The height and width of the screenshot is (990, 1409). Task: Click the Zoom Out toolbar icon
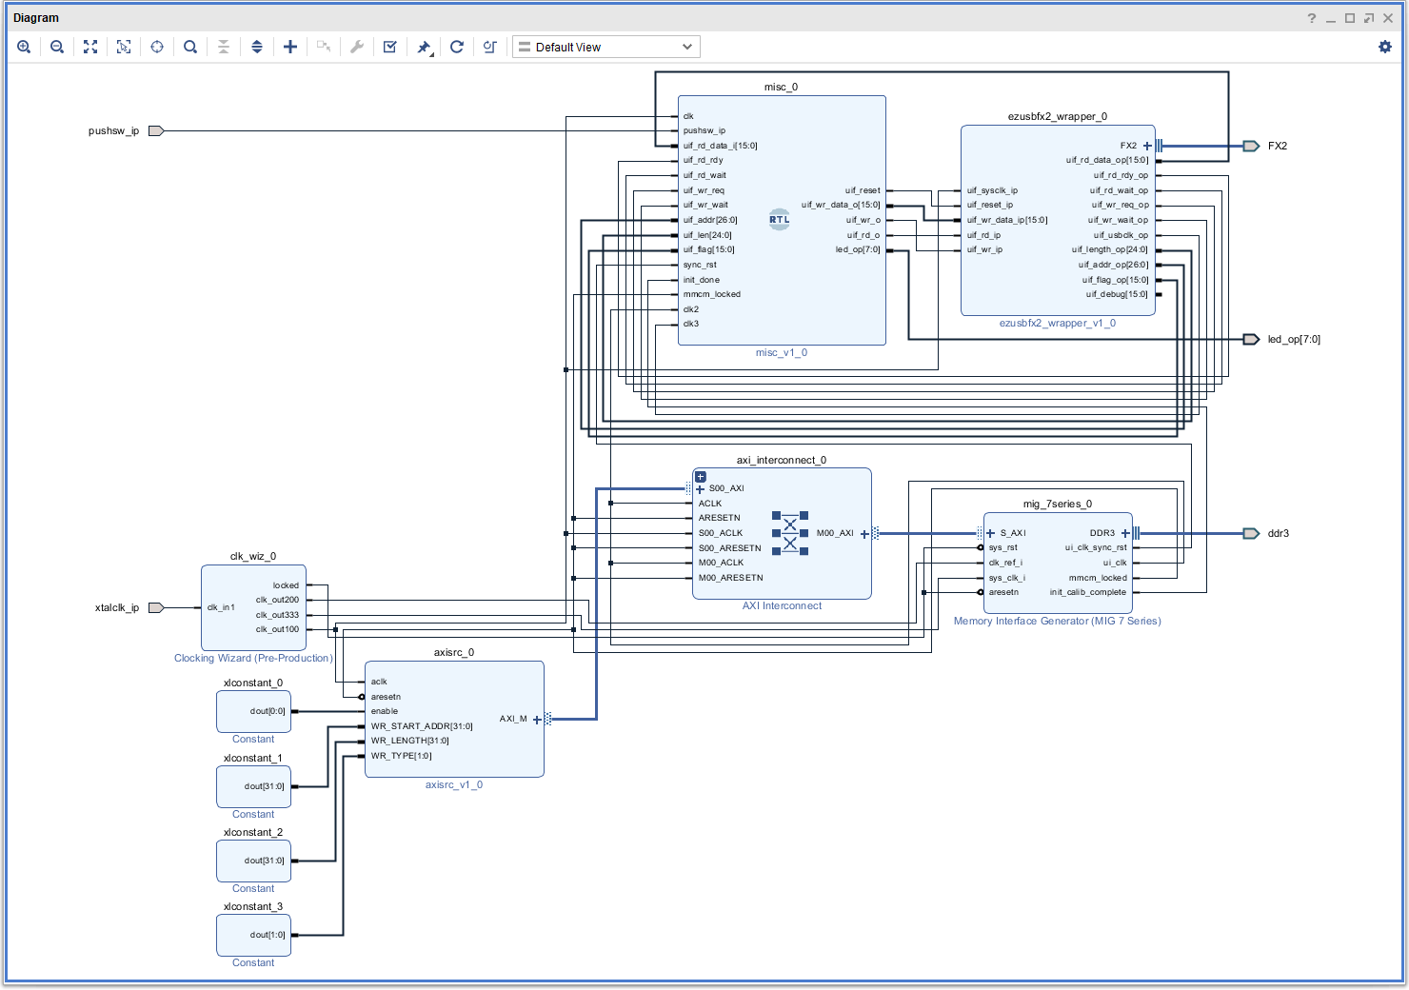(57, 47)
